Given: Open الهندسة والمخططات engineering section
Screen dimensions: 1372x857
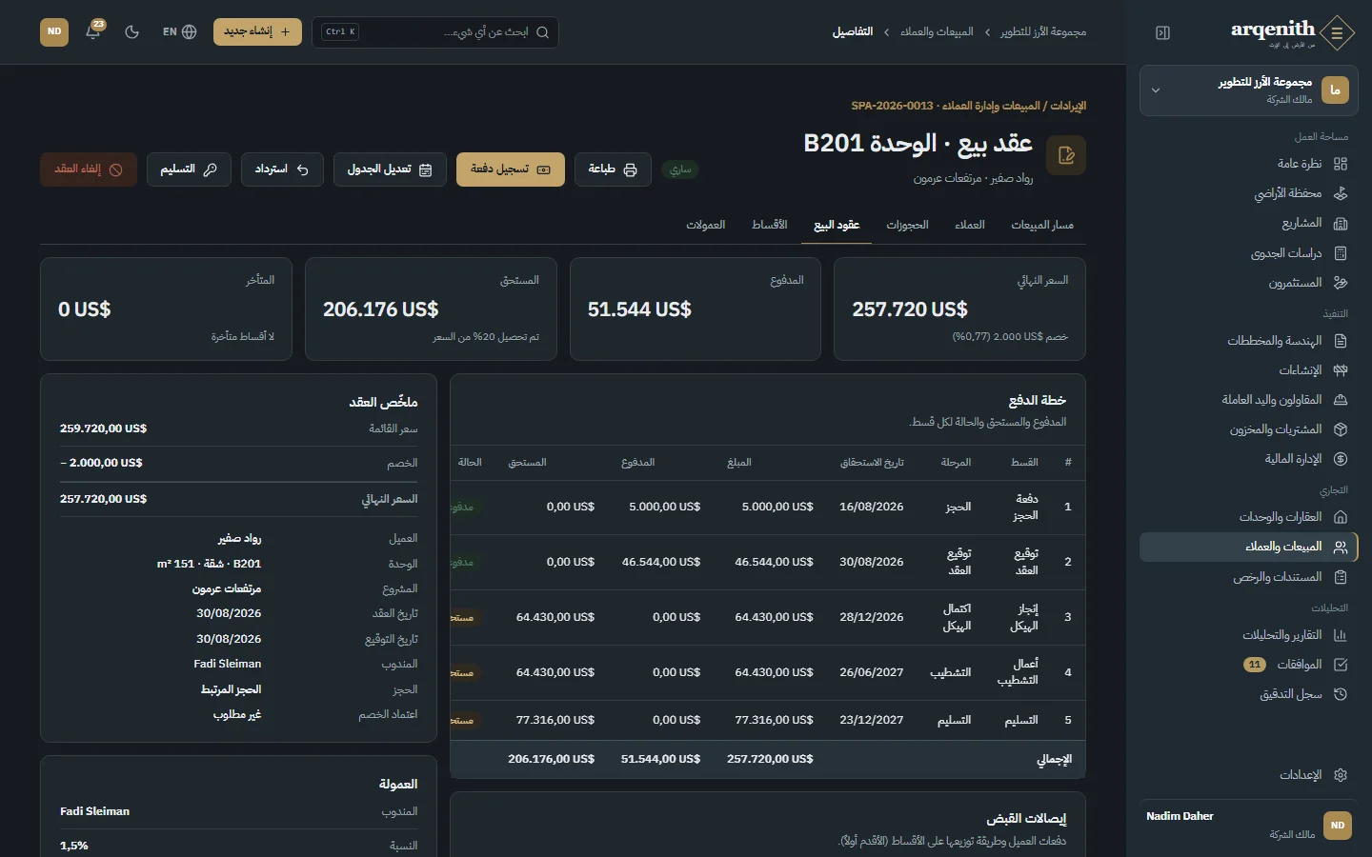Looking at the screenshot, I should [x=1248, y=341].
